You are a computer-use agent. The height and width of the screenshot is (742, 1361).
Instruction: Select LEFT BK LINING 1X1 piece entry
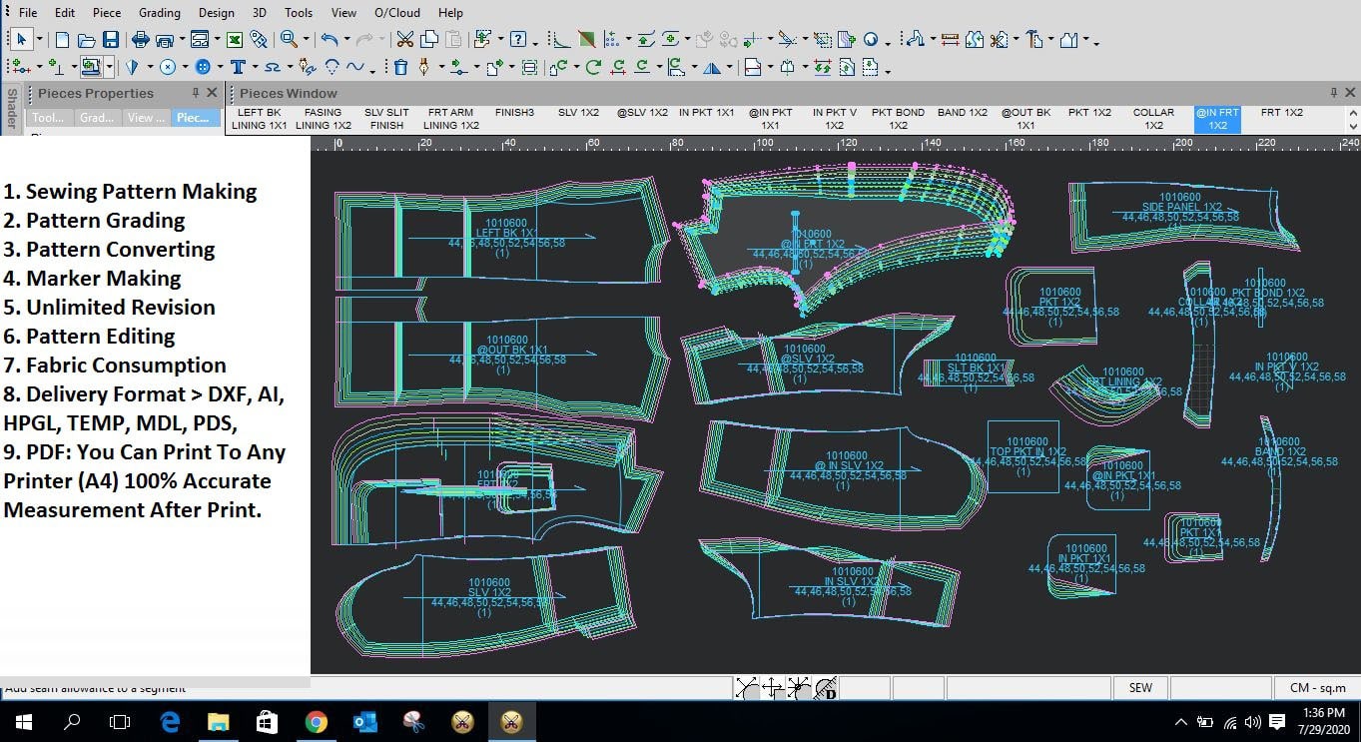(x=260, y=119)
